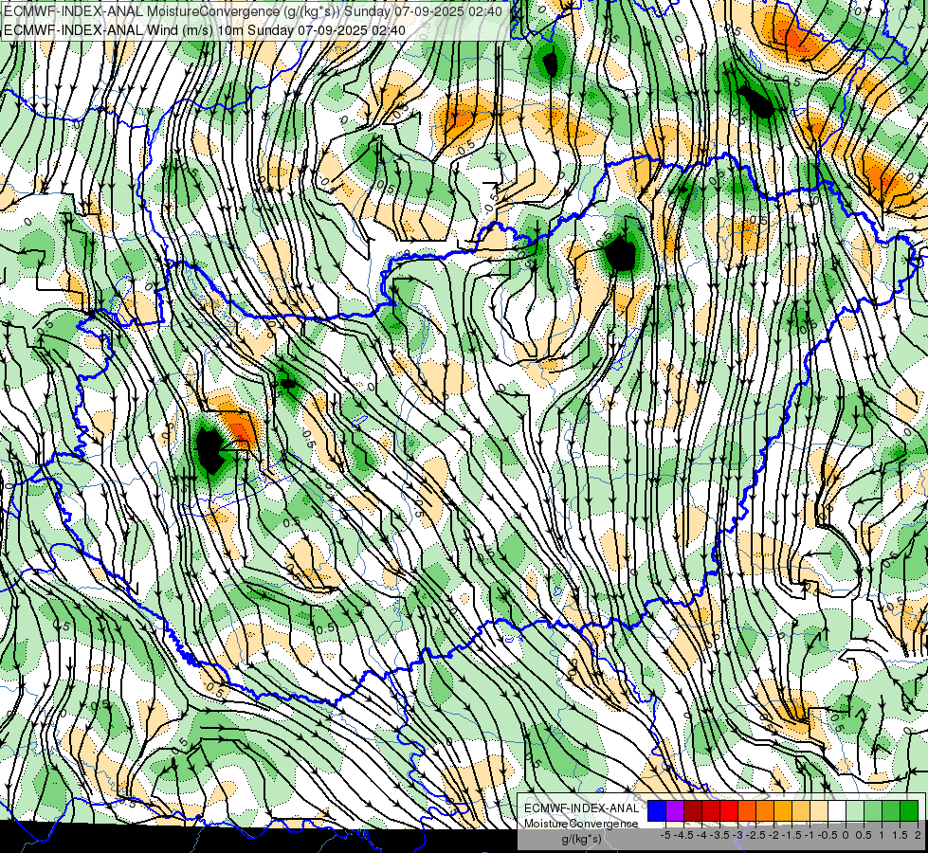Pick the medium green swatch between 1 and 1.5
Screen dimensions: 928x853
[x=891, y=811]
